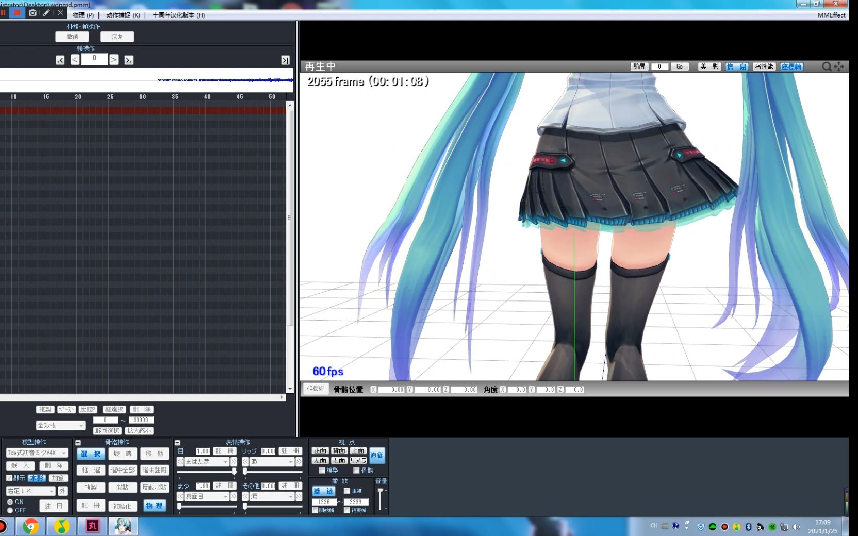Screen dimensions: 858x536
Task: Jump to last frame with the >| icon
Action: click(285, 60)
